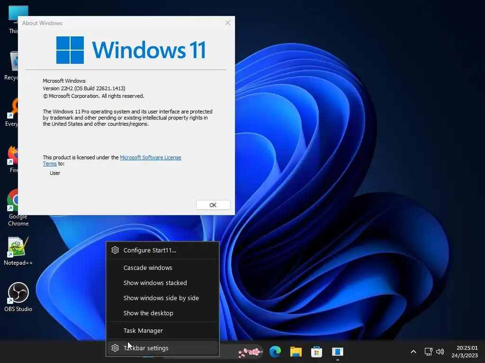Click the About Windows title bar text
This screenshot has height=363, width=485.
coord(42,23)
